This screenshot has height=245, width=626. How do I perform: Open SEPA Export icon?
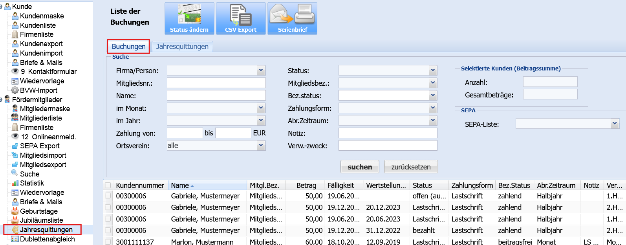(x=15, y=146)
